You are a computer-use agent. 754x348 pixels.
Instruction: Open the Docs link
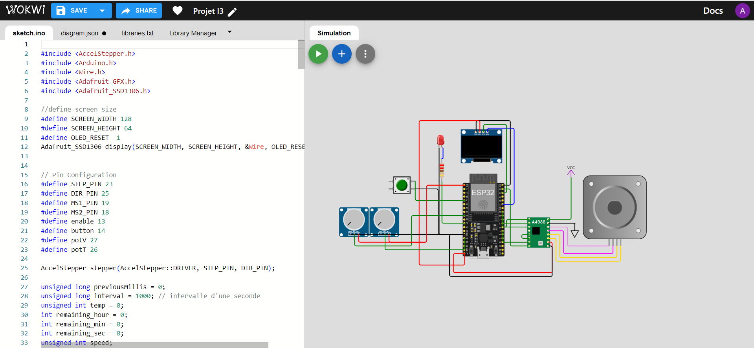pos(713,11)
